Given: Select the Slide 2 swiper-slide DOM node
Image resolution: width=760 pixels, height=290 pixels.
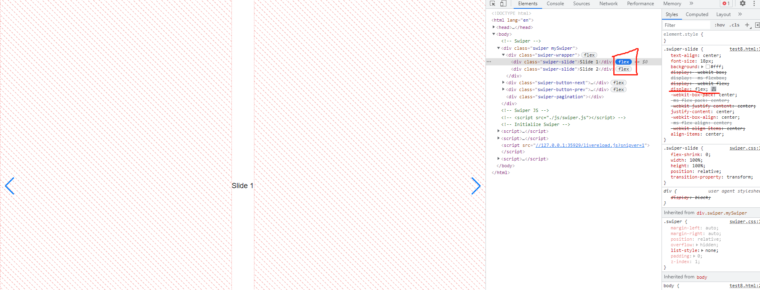Looking at the screenshot, I should coord(562,69).
